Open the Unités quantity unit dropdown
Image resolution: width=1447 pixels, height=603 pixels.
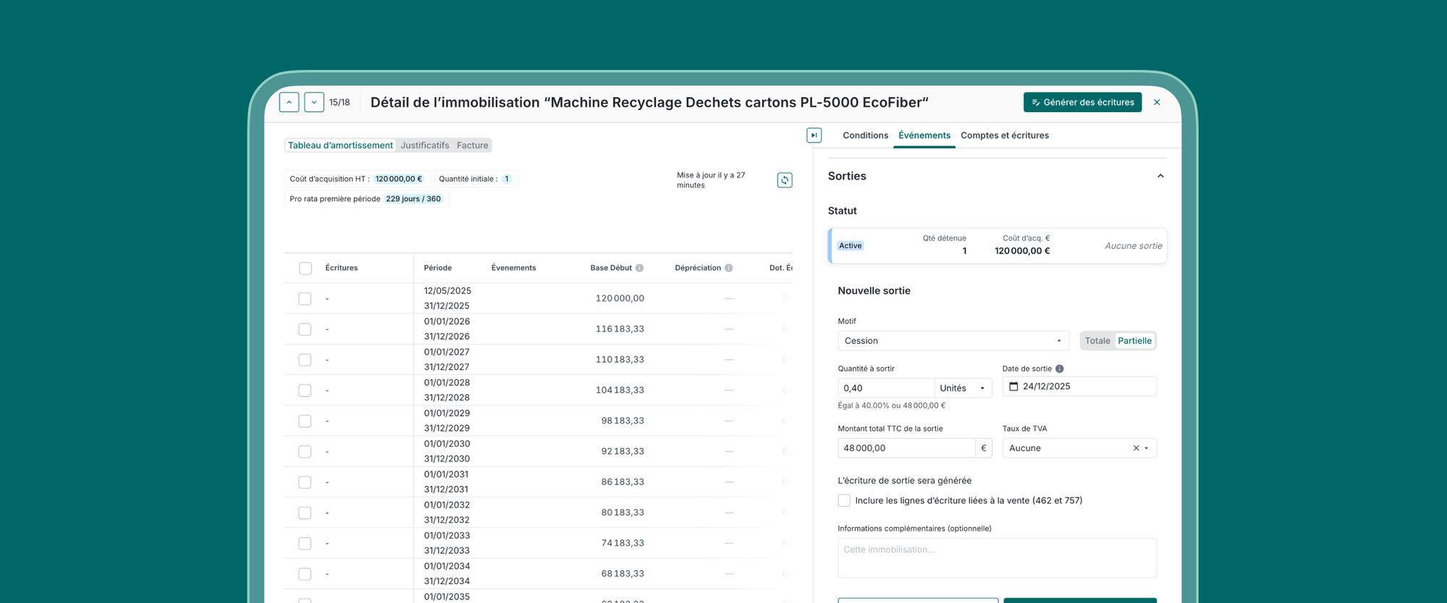(962, 388)
